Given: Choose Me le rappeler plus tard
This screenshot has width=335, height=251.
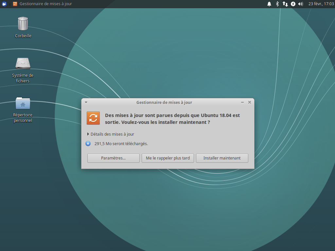Looking at the screenshot, I should 168,158.
